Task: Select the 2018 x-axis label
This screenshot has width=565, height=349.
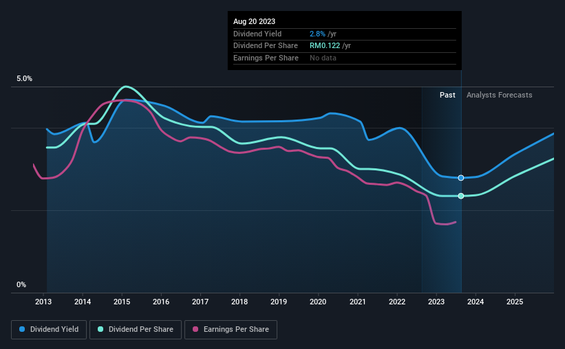Action: pos(239,302)
